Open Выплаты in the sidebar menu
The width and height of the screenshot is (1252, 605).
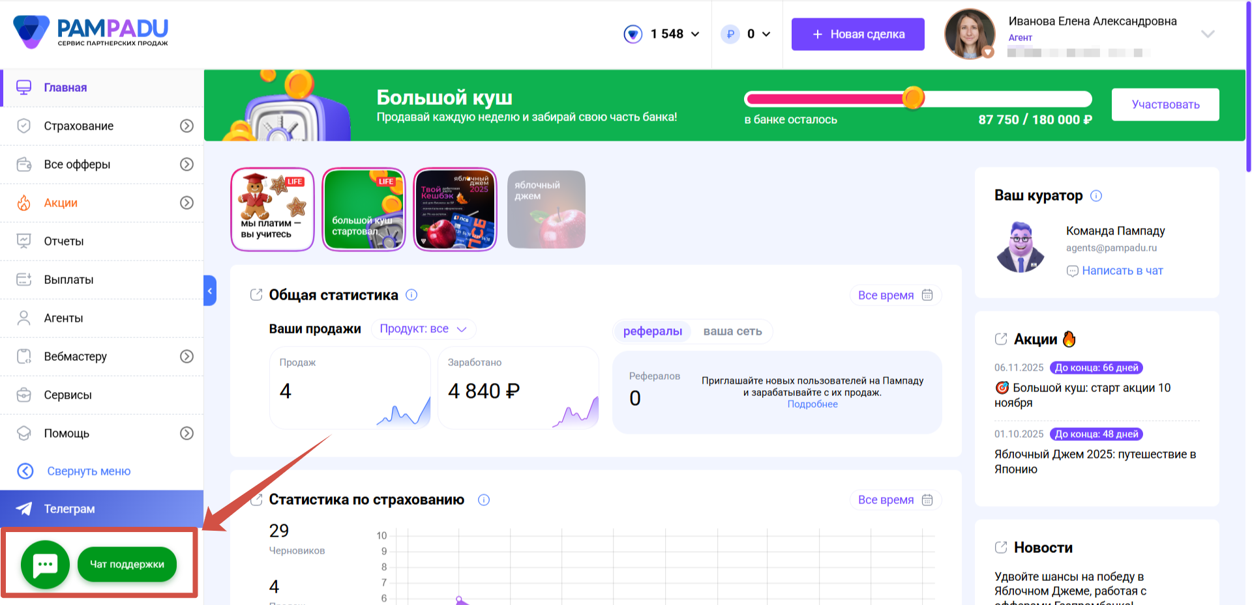[x=68, y=279]
